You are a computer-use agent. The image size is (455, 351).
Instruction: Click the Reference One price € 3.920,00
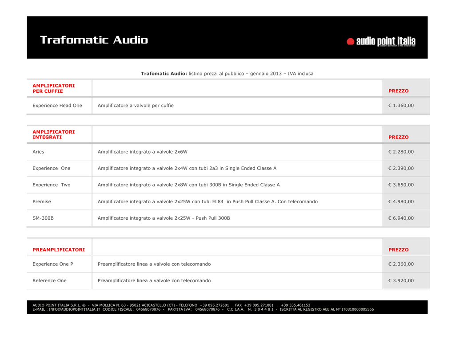[401, 280]
